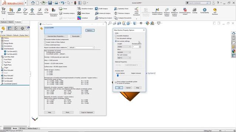Open the Sustainability tool

point(205,11)
